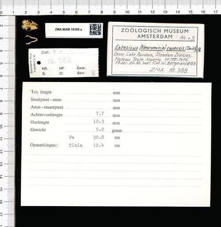Image resolution: width=221 pixels, height=227 pixels.
Task: Click the Oorlengte value 12.3
Action: (99, 121)
